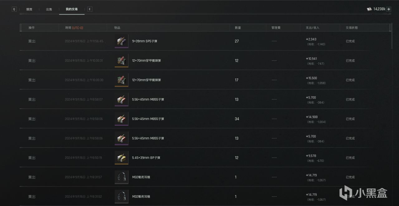Click the plus icon beside 14,238k balance
This screenshot has height=206, width=399.
[x=389, y=9]
